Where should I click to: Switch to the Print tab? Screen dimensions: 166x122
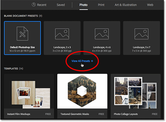tap(101, 5)
